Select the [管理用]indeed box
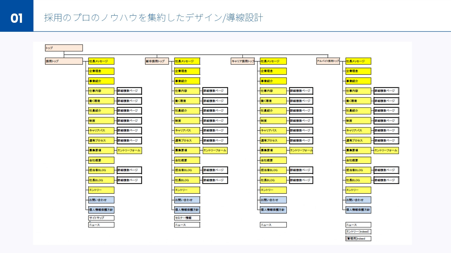 point(358,238)
